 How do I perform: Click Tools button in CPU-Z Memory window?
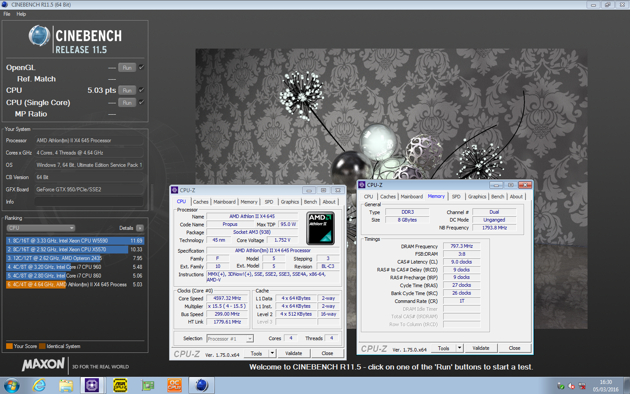[x=444, y=348]
